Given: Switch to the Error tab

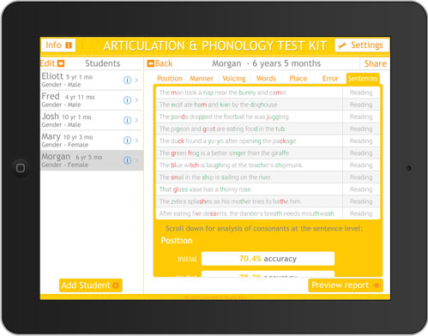Looking at the screenshot, I should pos(330,79).
